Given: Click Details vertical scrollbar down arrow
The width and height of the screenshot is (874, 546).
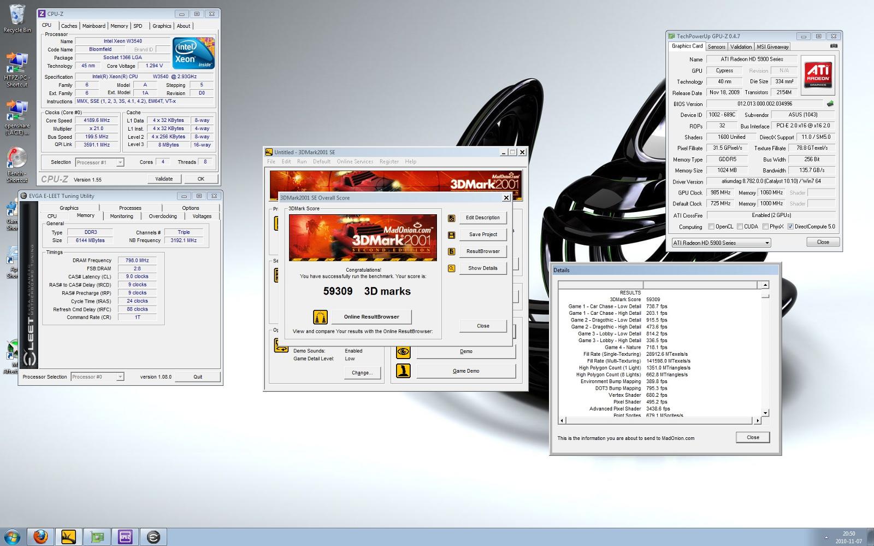Looking at the screenshot, I should [765, 413].
